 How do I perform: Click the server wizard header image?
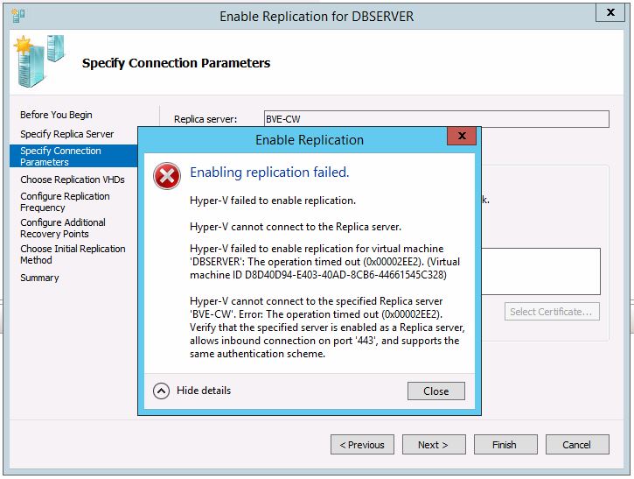[39, 60]
